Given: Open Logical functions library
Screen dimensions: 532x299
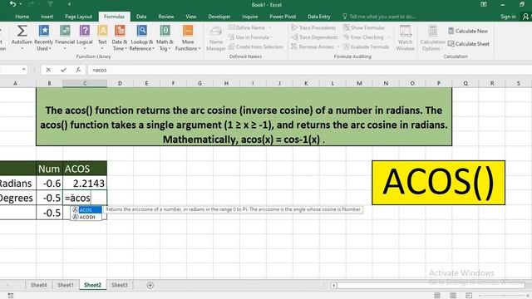Looking at the screenshot, I should point(85,37).
